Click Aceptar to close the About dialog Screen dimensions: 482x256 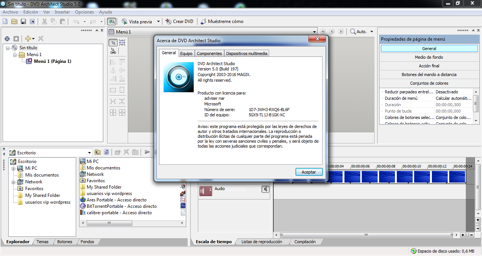click(x=309, y=172)
